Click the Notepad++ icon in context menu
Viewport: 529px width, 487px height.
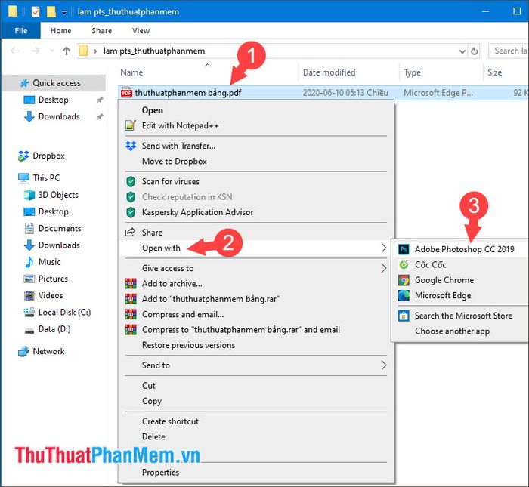(x=130, y=125)
